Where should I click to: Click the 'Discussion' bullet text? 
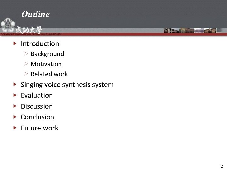click(x=37, y=106)
